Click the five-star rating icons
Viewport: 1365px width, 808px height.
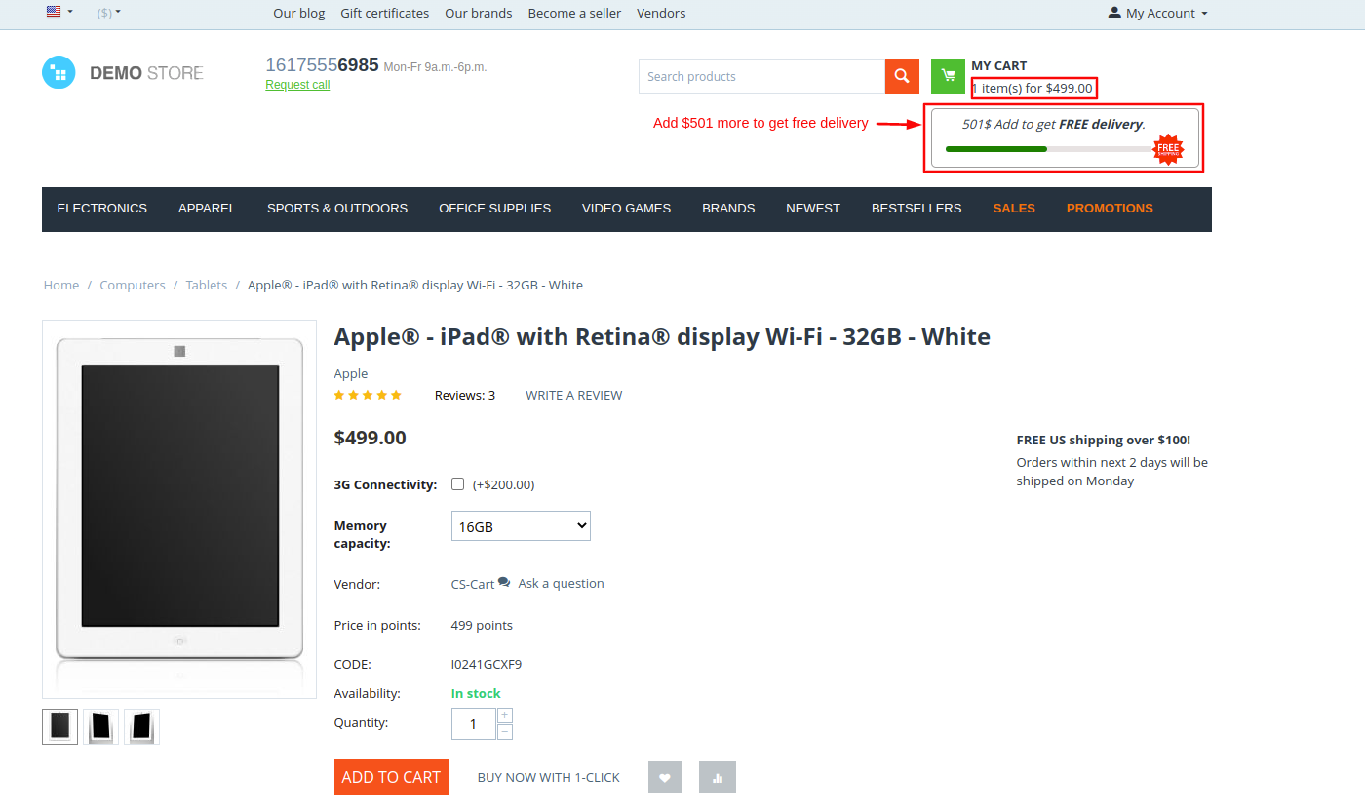pyautogui.click(x=368, y=395)
